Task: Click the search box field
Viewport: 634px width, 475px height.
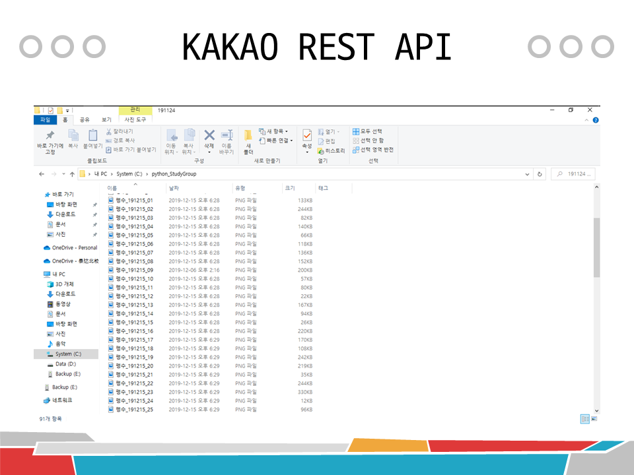Action: (573, 174)
